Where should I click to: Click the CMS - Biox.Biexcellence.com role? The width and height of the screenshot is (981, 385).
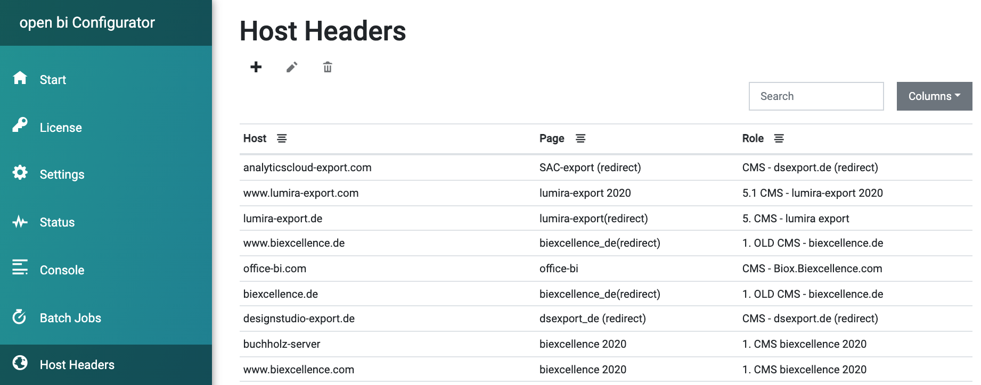click(812, 269)
